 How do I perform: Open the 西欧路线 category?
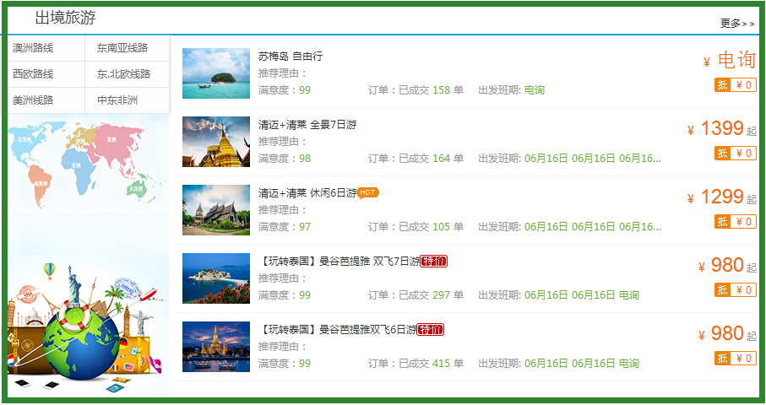pyautogui.click(x=34, y=74)
